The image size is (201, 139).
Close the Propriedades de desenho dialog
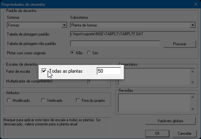pos(195,5)
